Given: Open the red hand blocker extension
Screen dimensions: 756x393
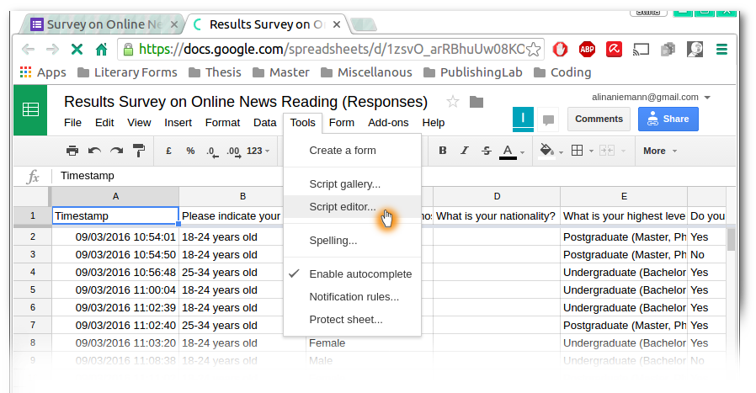Looking at the screenshot, I should [x=560, y=49].
